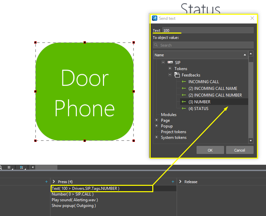Image resolution: width=266 pixels, height=216 pixels.
Task: Cancel the Send text dialog
Action: tap(240, 150)
